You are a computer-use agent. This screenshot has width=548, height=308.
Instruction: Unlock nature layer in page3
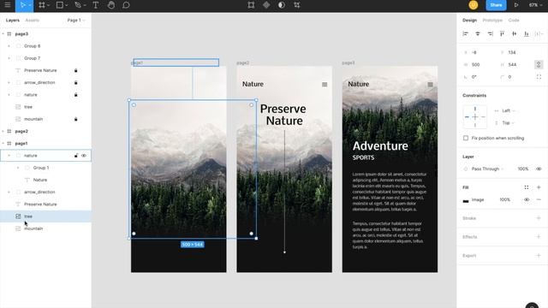click(x=76, y=95)
